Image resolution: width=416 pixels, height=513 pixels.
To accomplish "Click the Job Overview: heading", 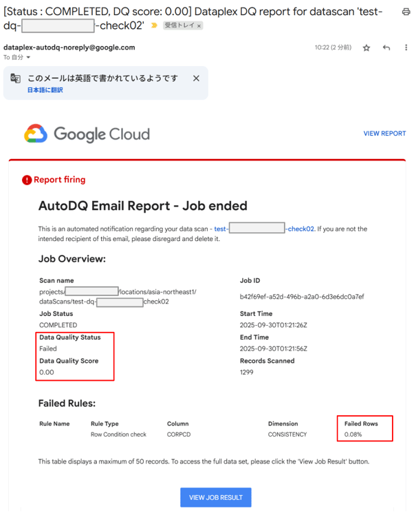I will [72, 259].
